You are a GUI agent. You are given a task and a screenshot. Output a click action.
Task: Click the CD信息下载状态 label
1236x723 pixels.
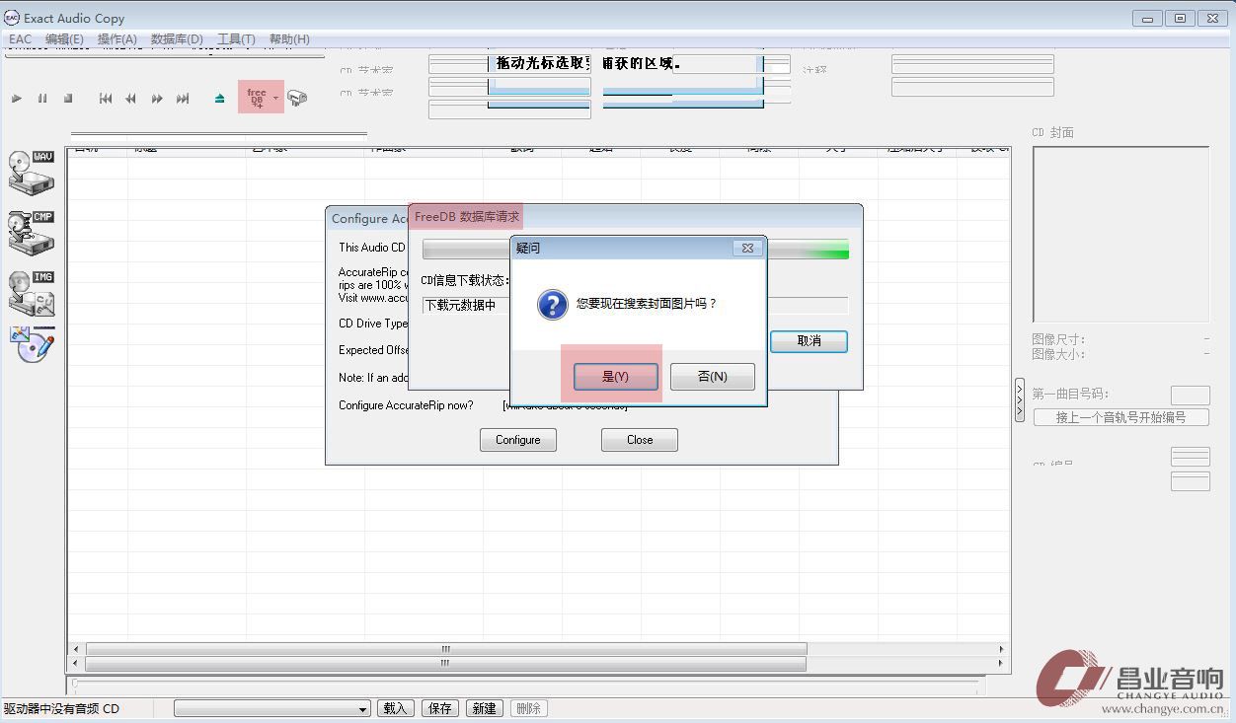[x=465, y=281]
